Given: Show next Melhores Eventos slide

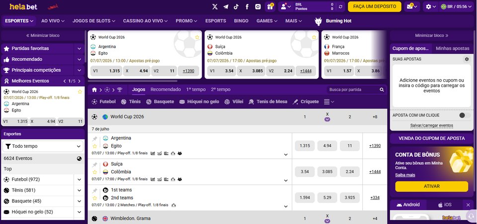Looking at the screenshot, I should point(79,81).
